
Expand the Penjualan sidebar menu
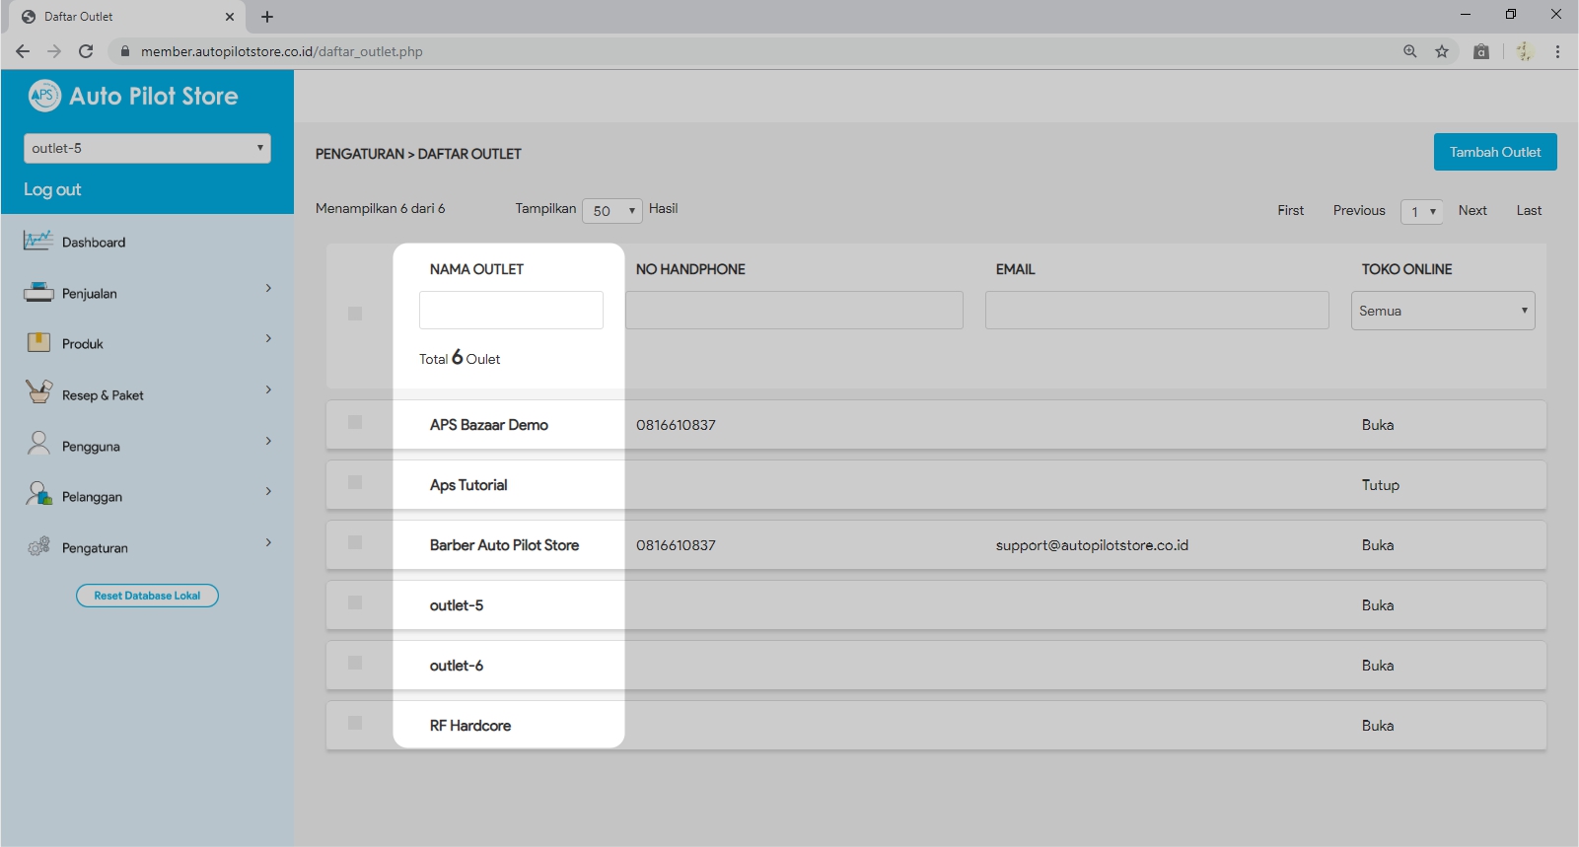(x=147, y=293)
